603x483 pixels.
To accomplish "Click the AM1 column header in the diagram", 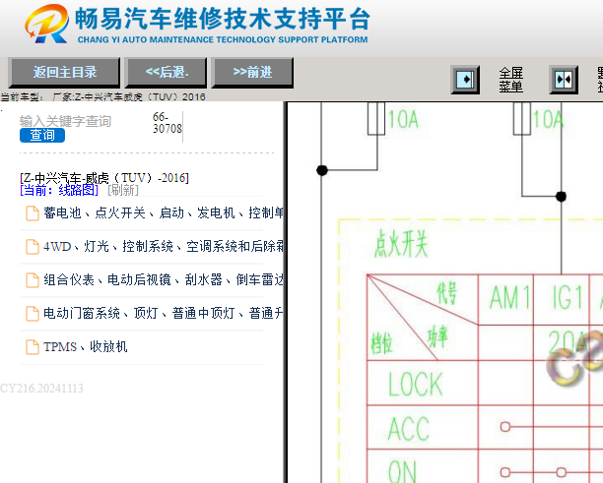I will (509, 298).
